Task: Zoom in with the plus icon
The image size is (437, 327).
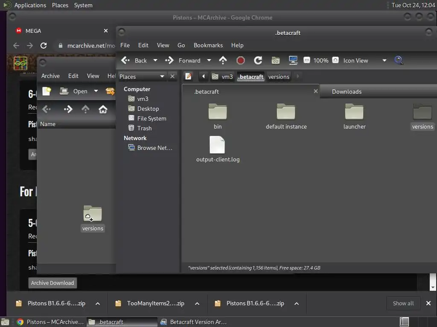Action: pos(335,60)
